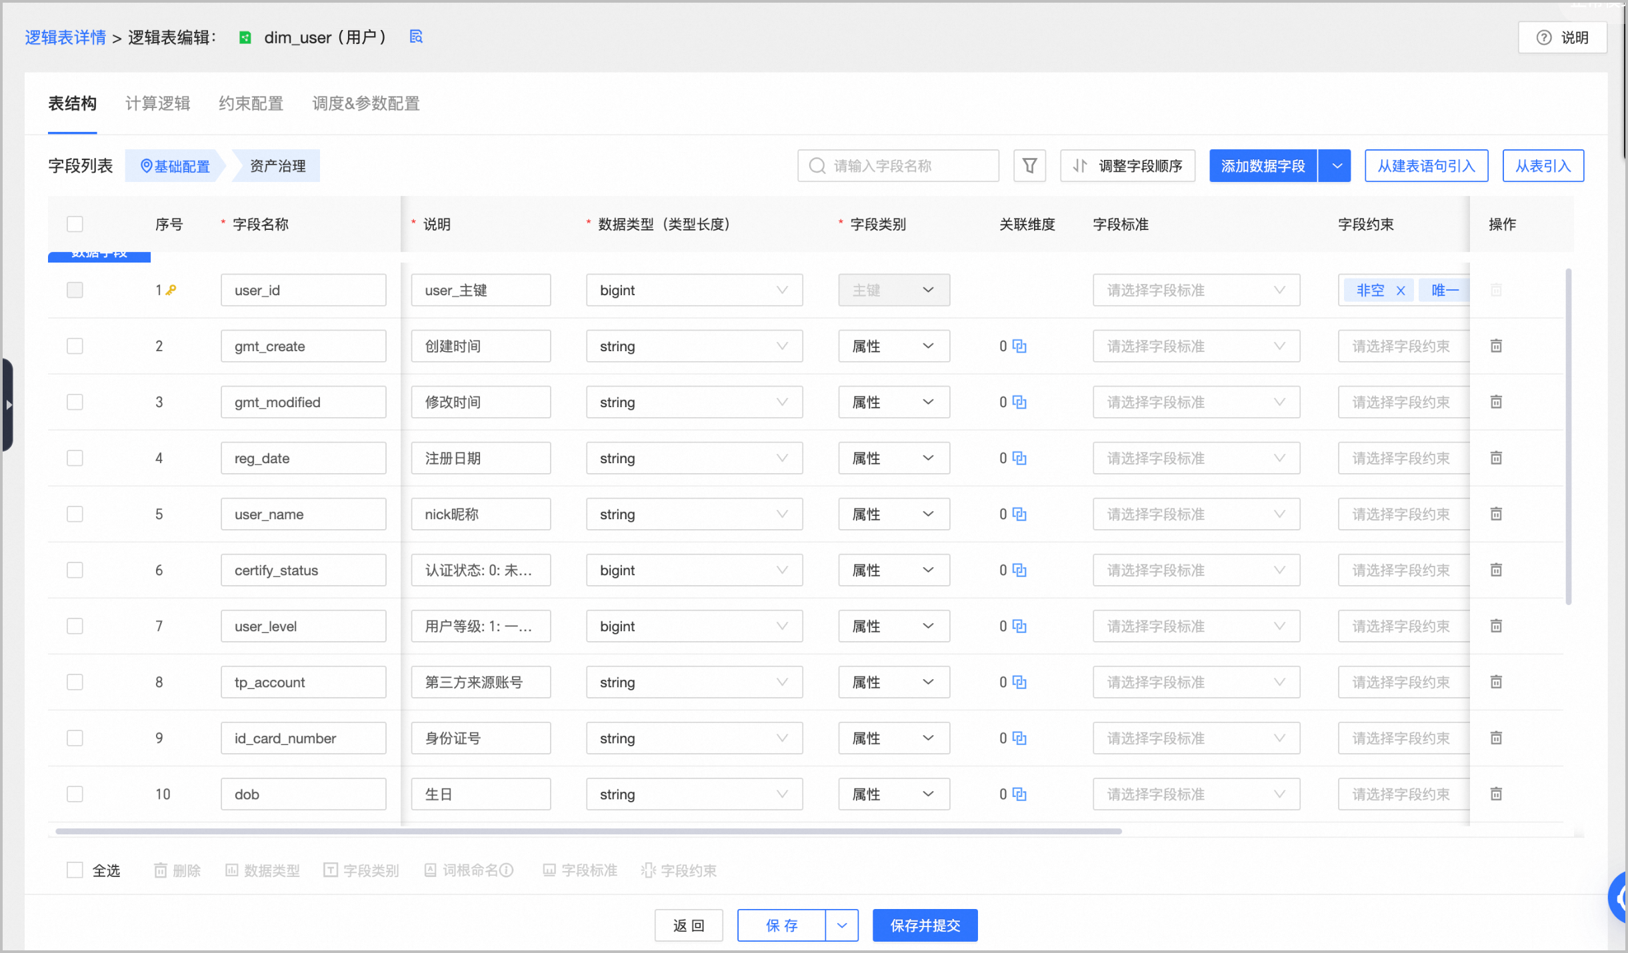Check the user_name row checkbox
This screenshot has height=953, width=1628.
(75, 514)
